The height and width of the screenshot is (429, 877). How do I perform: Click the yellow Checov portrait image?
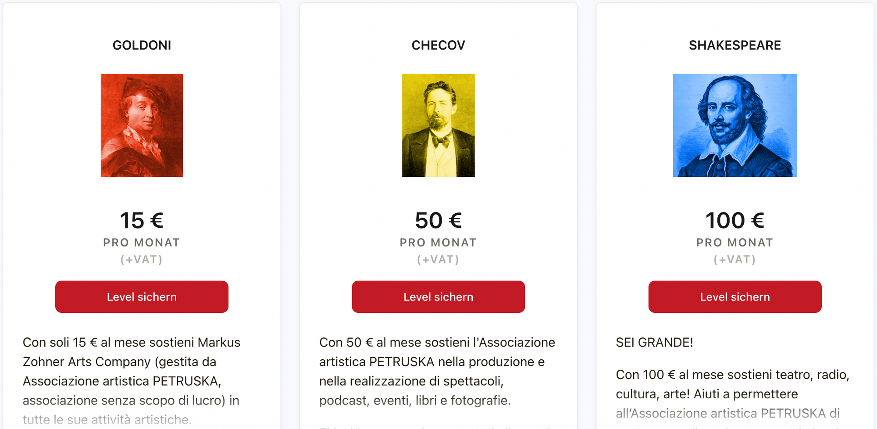pos(438,125)
